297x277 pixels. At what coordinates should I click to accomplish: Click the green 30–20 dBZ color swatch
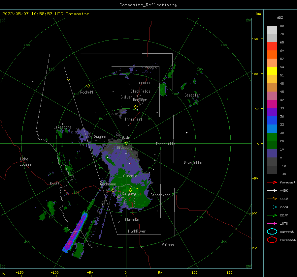pos(272,137)
